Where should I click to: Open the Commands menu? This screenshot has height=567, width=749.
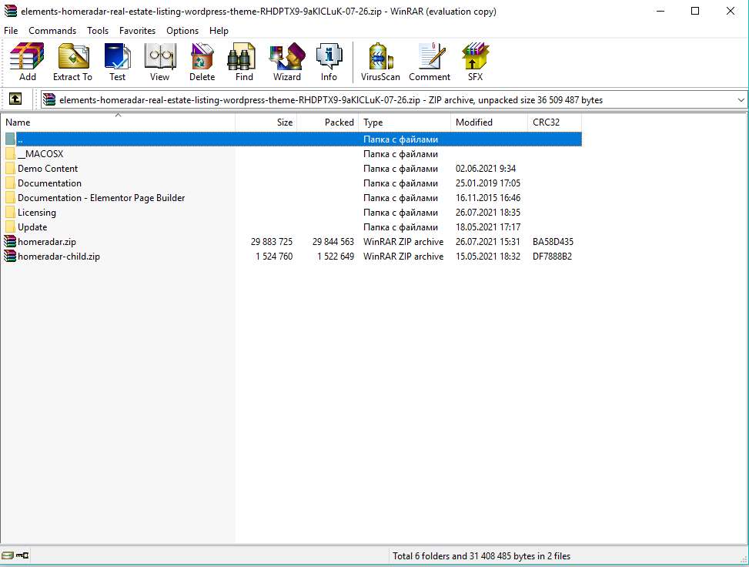coord(52,31)
